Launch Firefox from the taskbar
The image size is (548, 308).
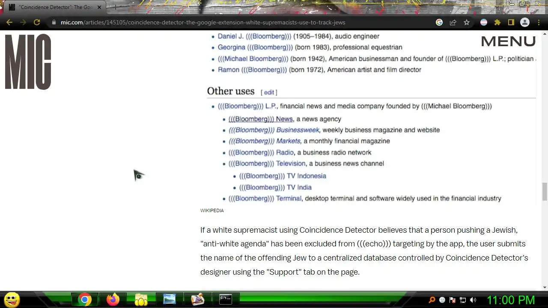click(x=113, y=299)
